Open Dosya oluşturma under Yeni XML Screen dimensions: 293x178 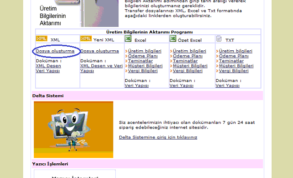(99, 51)
